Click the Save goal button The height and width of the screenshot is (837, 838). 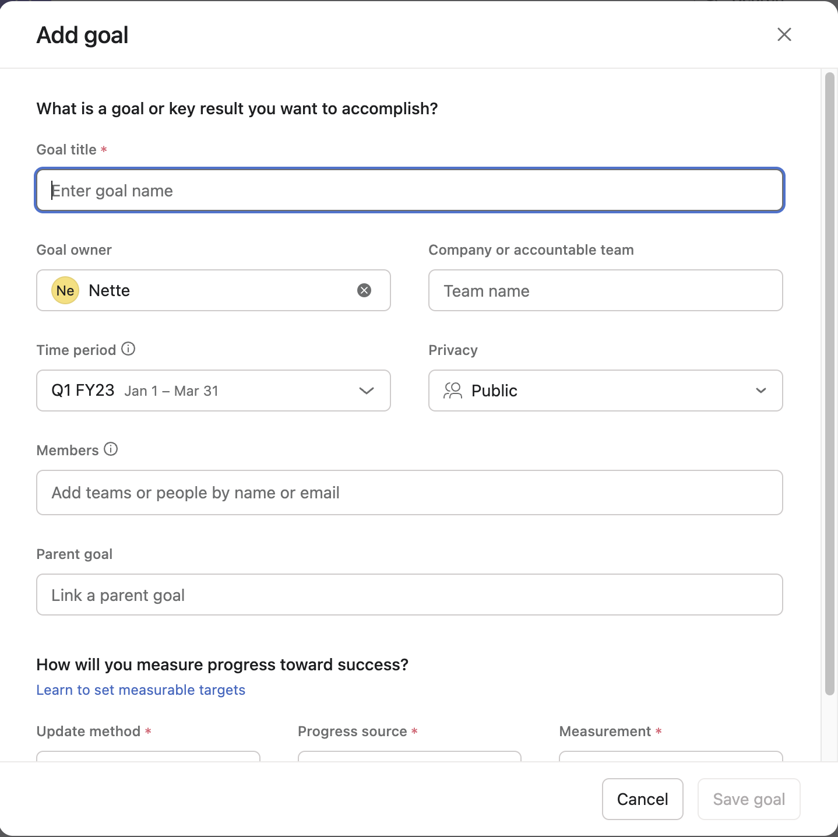click(749, 799)
